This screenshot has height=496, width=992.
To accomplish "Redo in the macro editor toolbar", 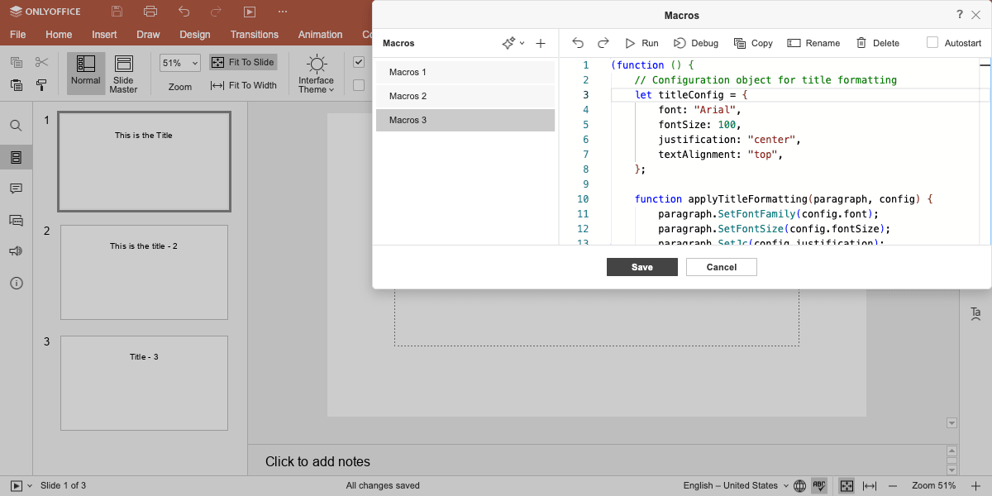I will click(x=603, y=43).
